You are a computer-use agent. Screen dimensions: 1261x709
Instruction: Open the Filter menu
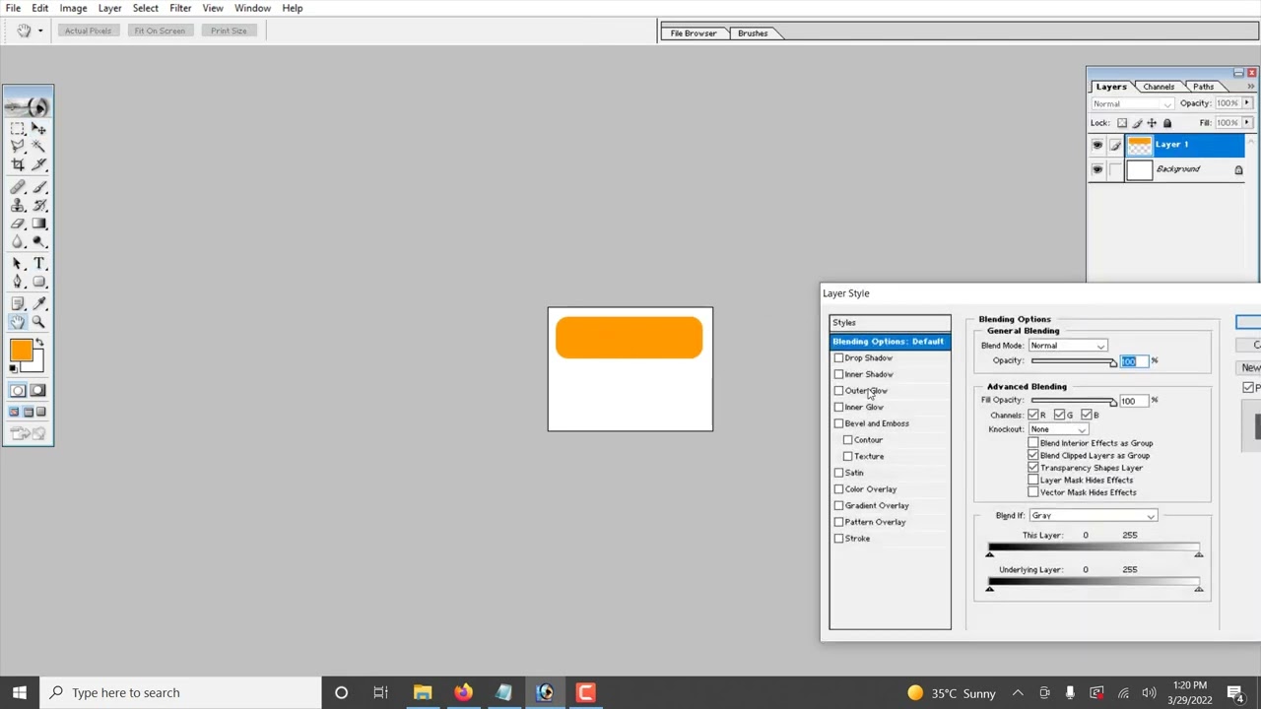180,8
